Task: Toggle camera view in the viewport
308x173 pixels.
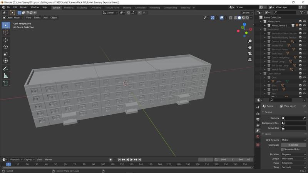Action: (250, 53)
